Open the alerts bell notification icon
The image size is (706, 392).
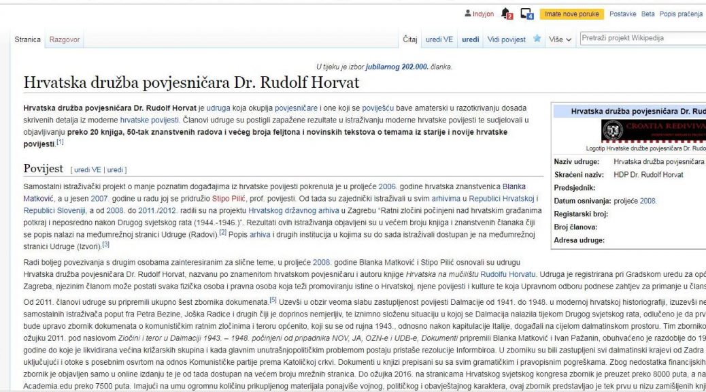tap(506, 14)
